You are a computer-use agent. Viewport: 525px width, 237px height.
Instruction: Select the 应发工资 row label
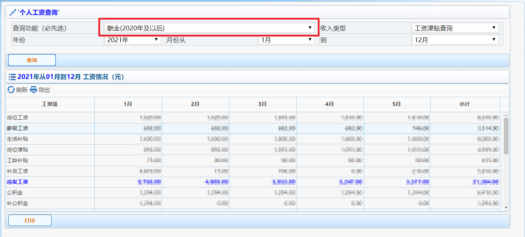click(18, 182)
